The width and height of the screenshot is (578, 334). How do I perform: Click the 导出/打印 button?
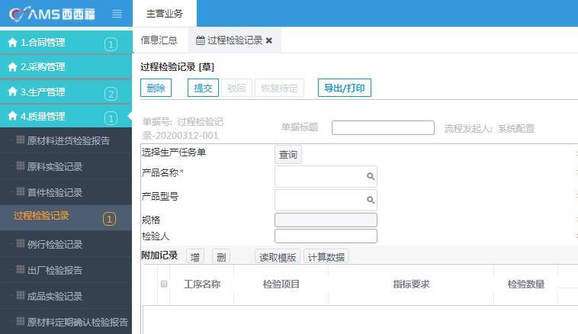click(x=345, y=88)
